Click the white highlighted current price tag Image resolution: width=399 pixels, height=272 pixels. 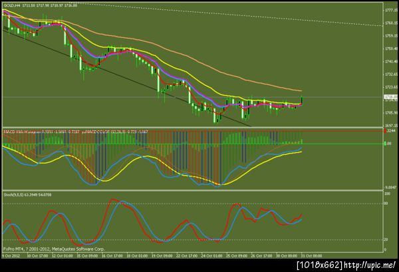coord(390,97)
